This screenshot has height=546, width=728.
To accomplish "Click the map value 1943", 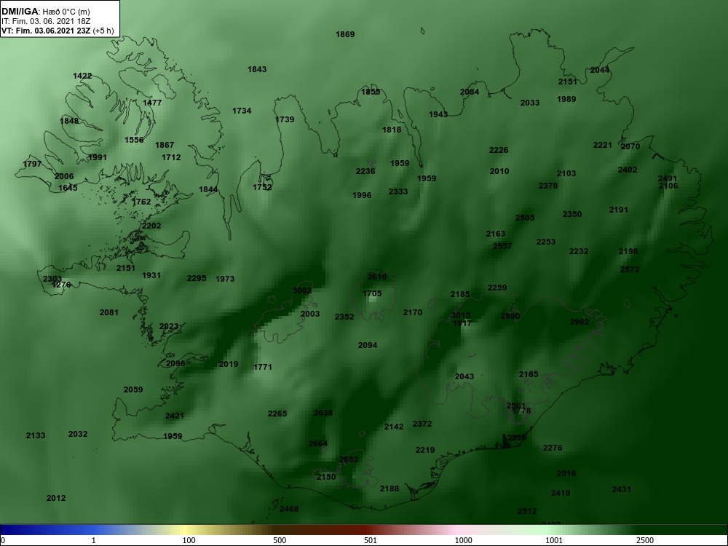I will [x=438, y=114].
